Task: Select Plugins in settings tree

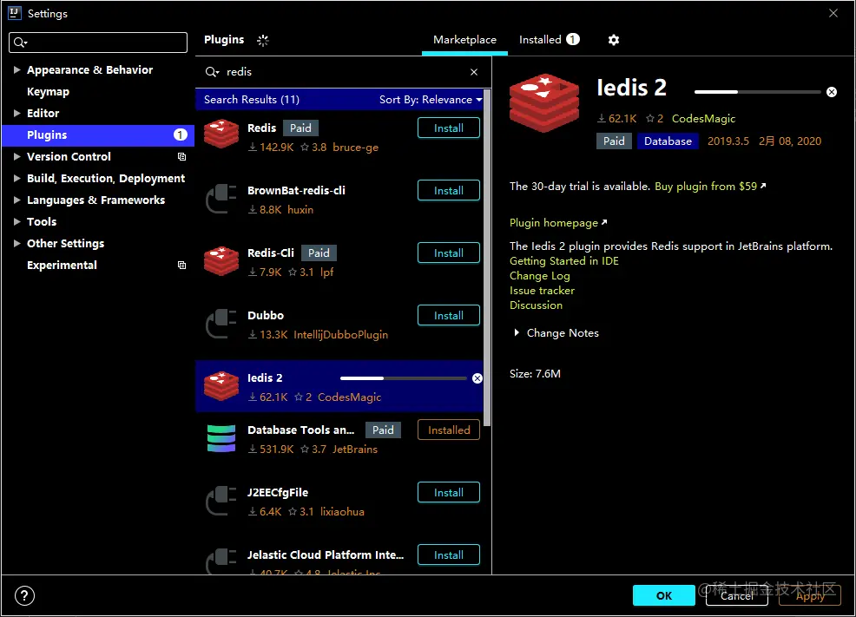Action: [x=98, y=135]
